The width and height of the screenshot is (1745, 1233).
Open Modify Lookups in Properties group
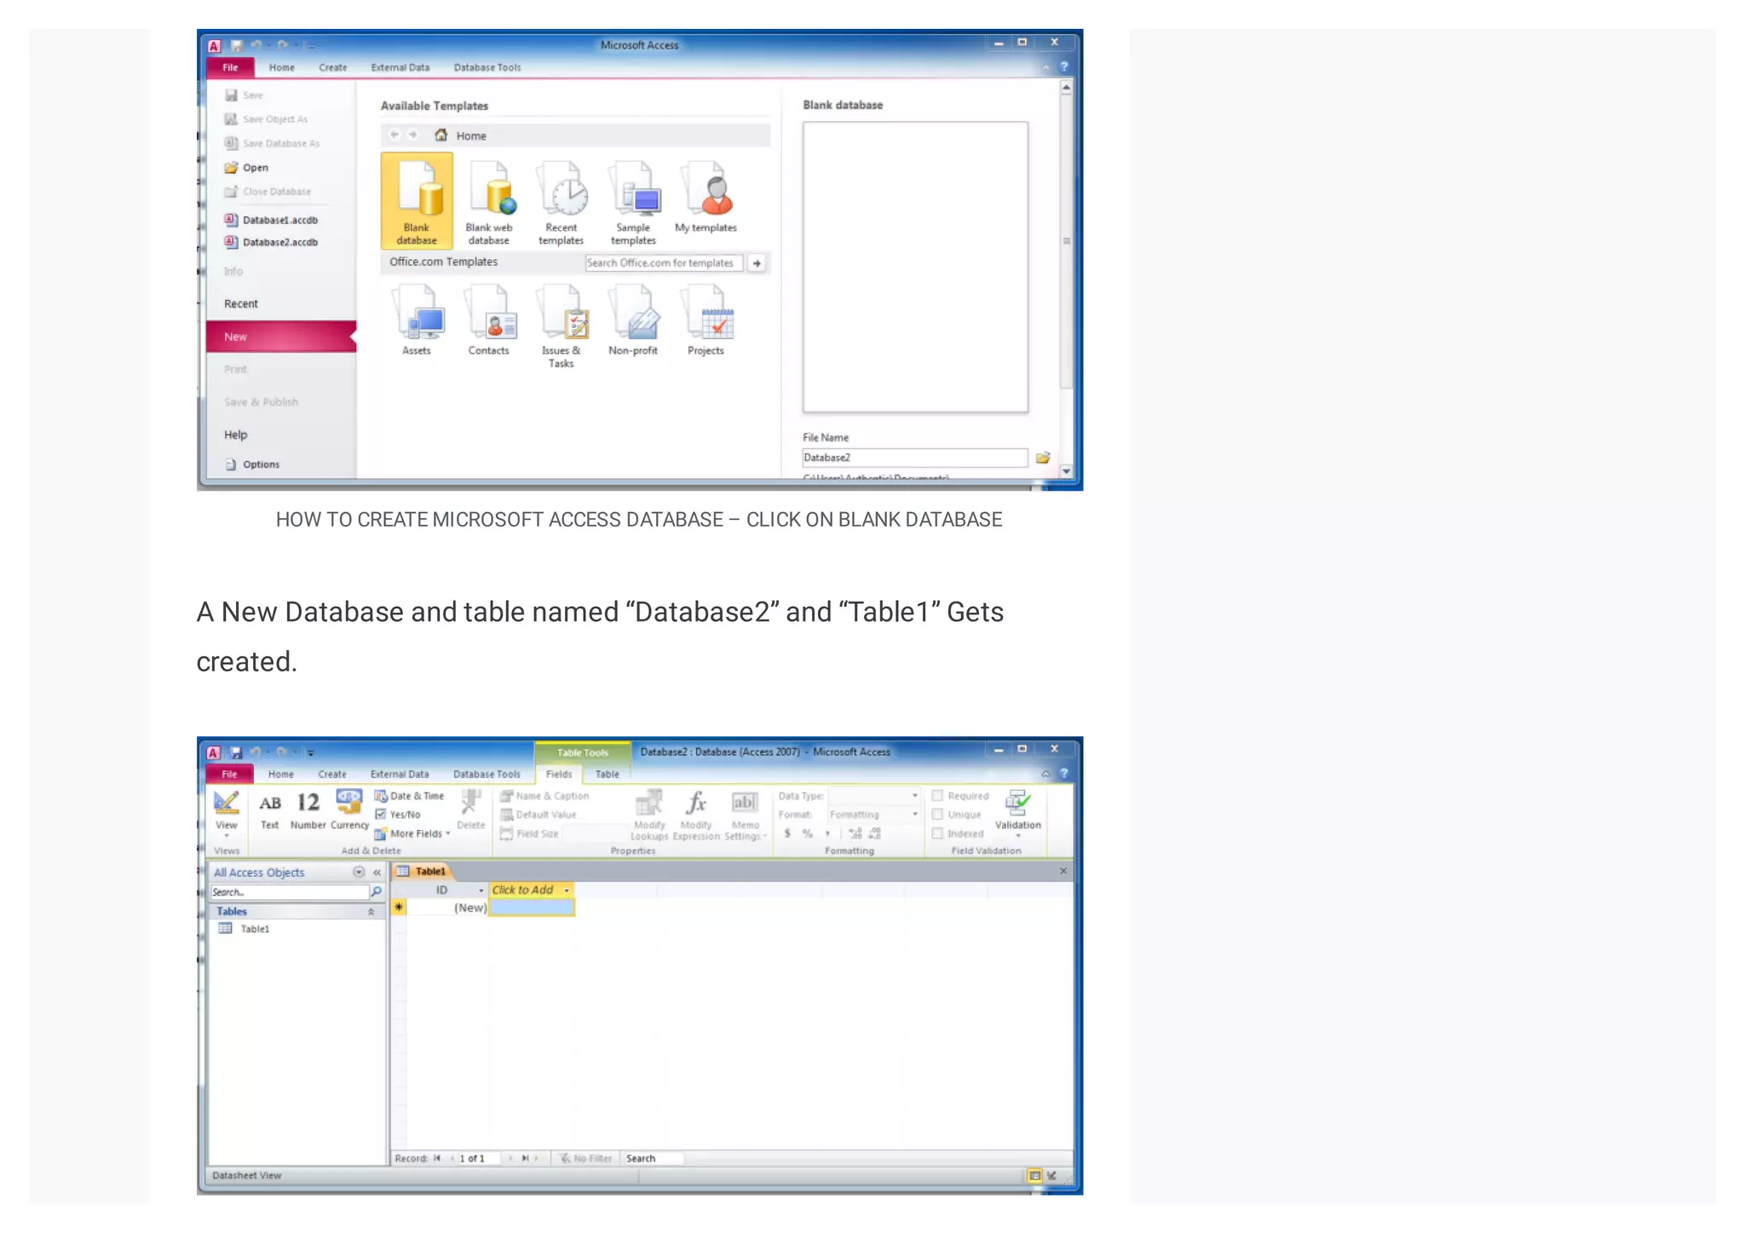coord(649,815)
